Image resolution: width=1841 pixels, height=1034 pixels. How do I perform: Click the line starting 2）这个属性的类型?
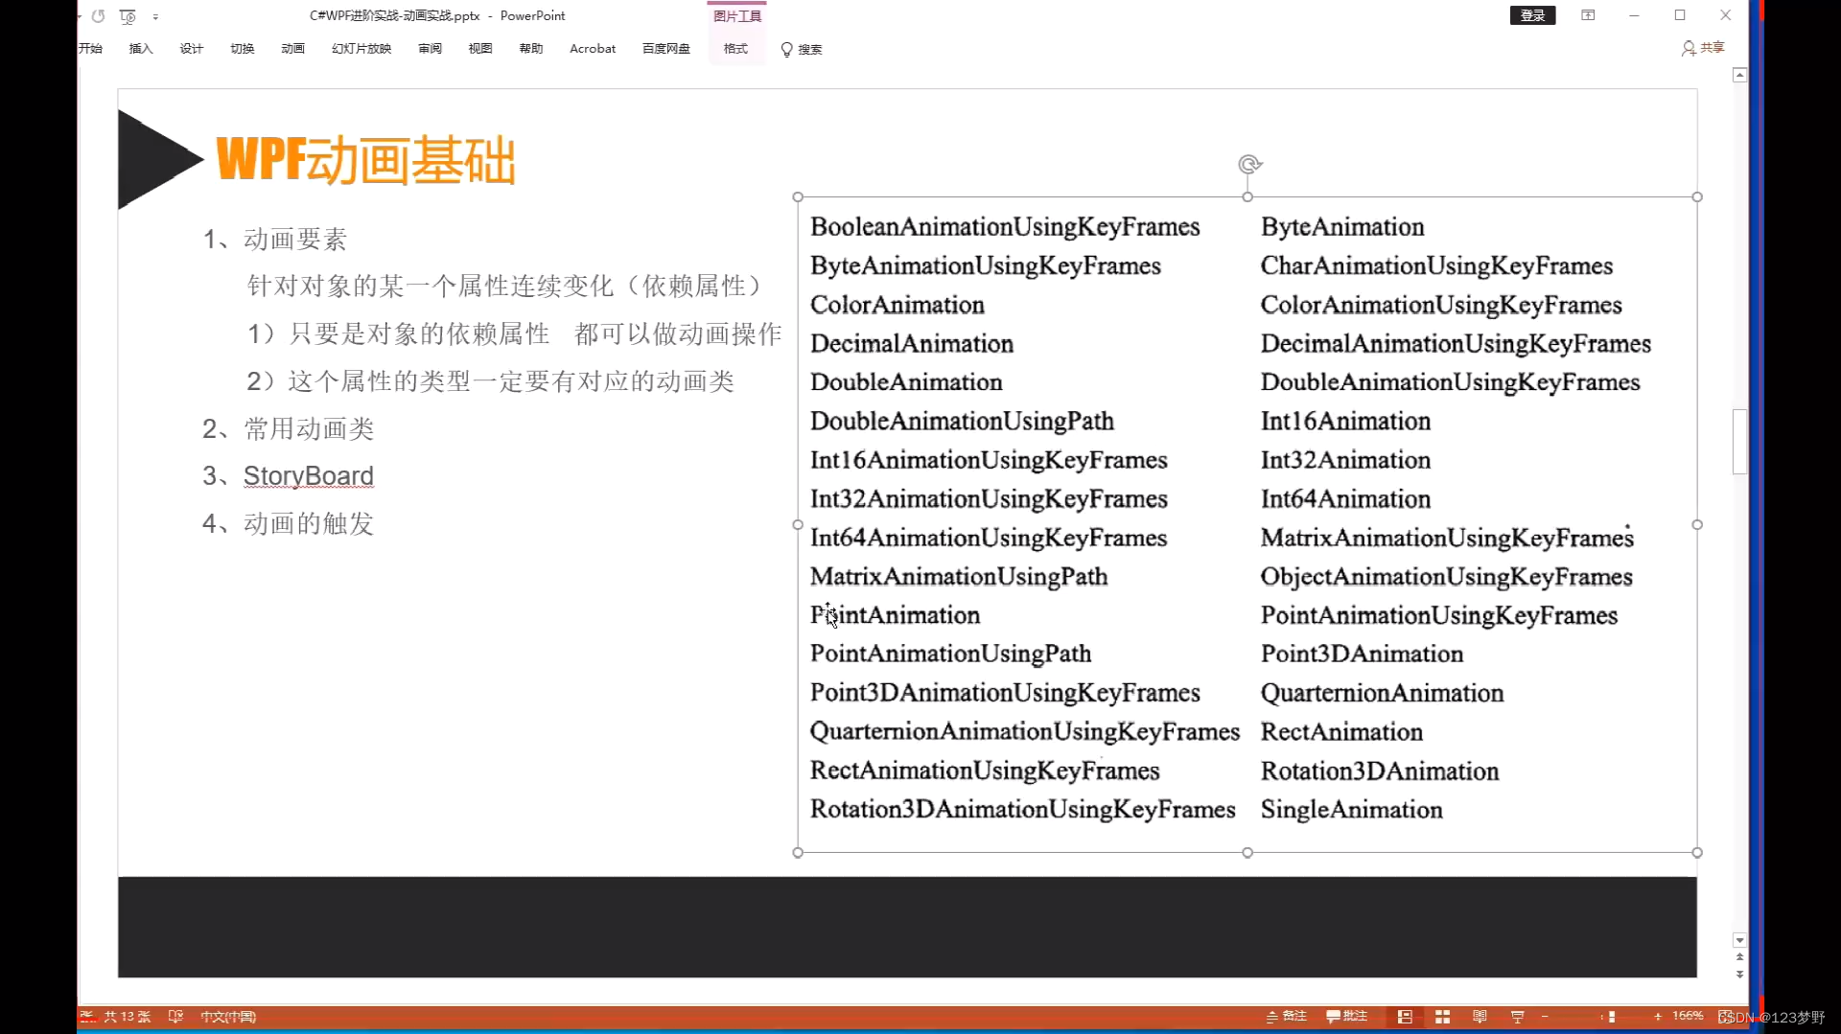coord(491,381)
